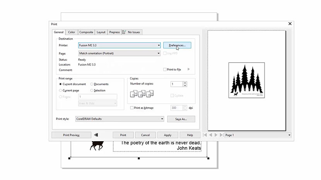Click the Preferences button

177,45
